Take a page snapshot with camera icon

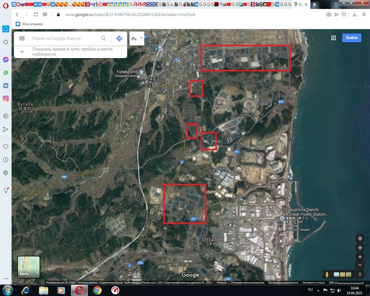(329, 14)
